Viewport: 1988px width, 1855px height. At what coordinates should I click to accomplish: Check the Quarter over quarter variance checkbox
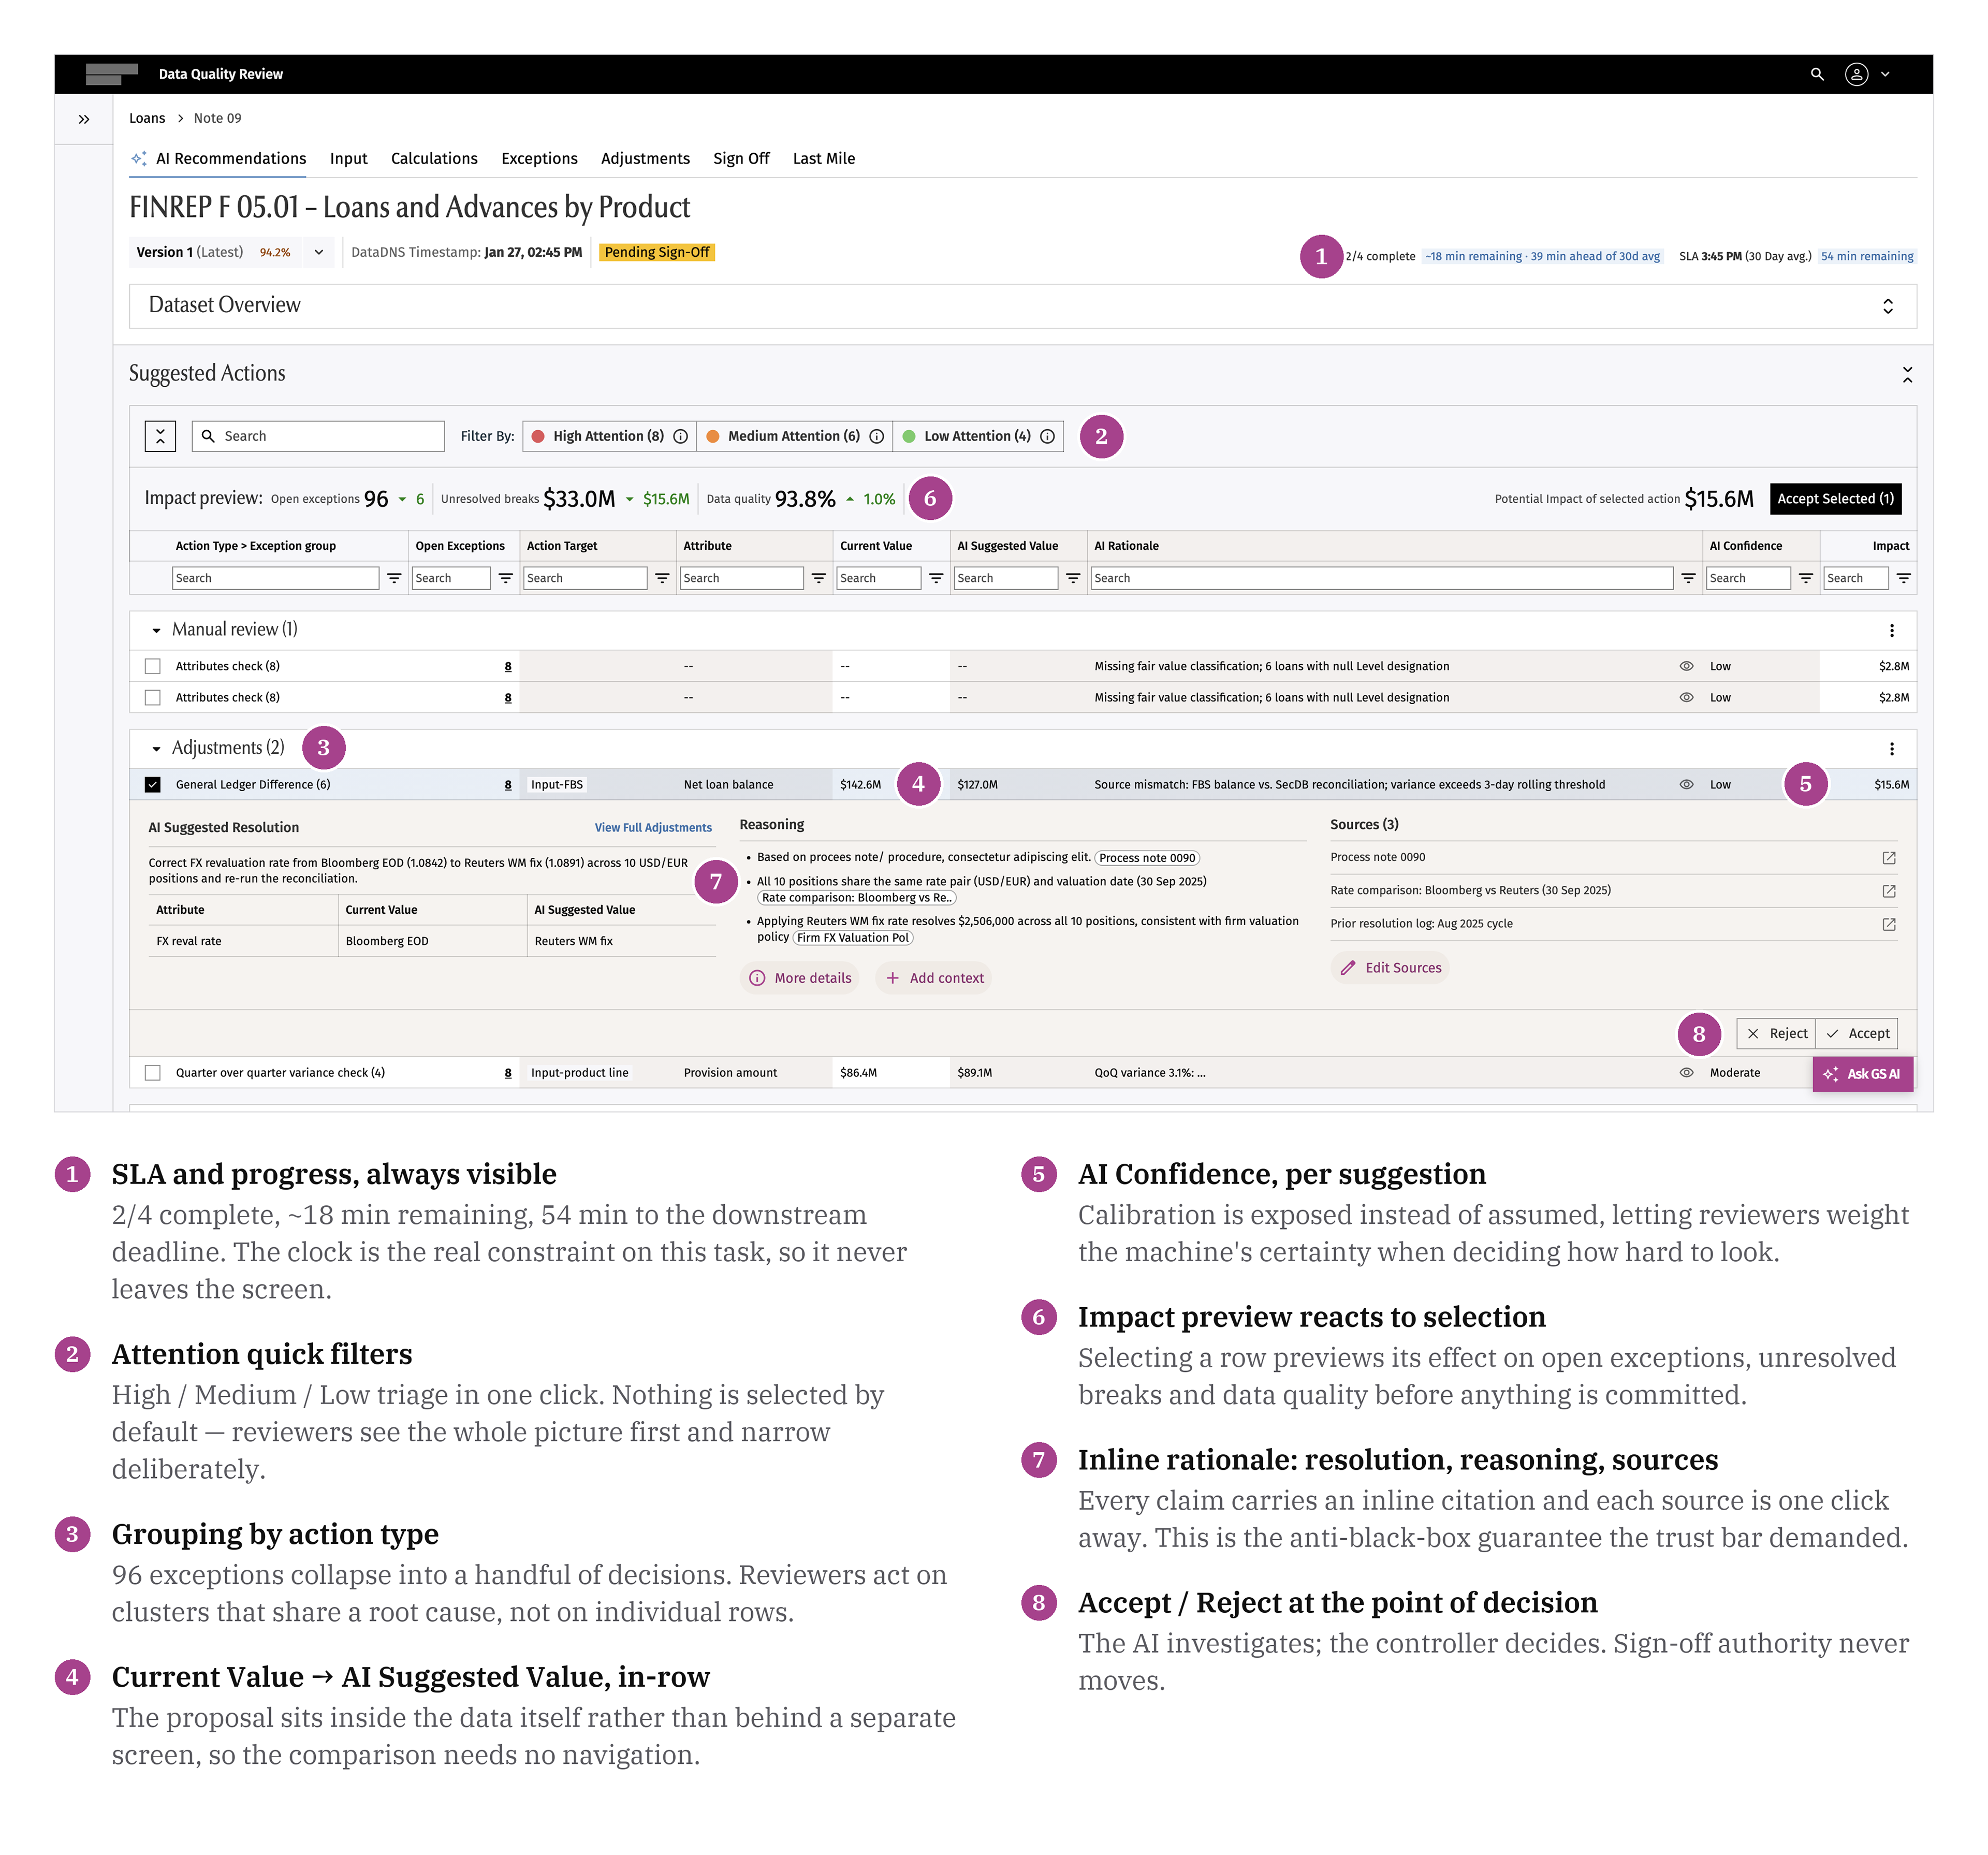[152, 1072]
